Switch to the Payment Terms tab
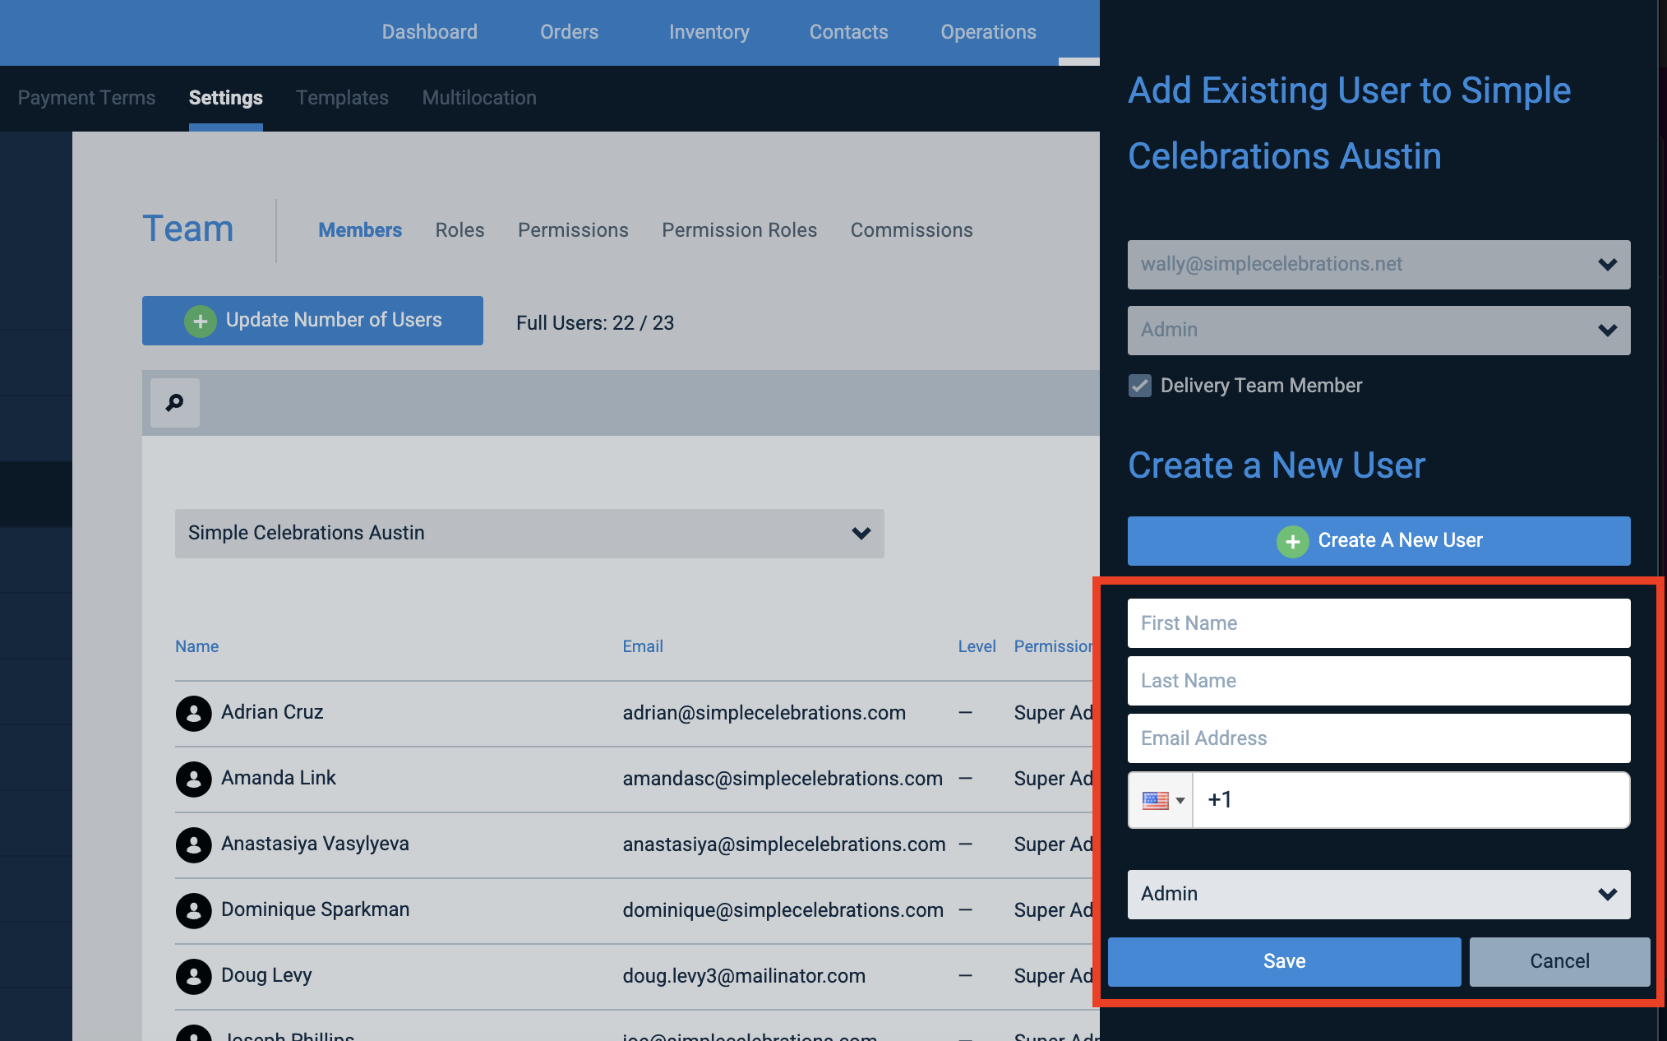1667x1041 pixels. click(x=86, y=98)
